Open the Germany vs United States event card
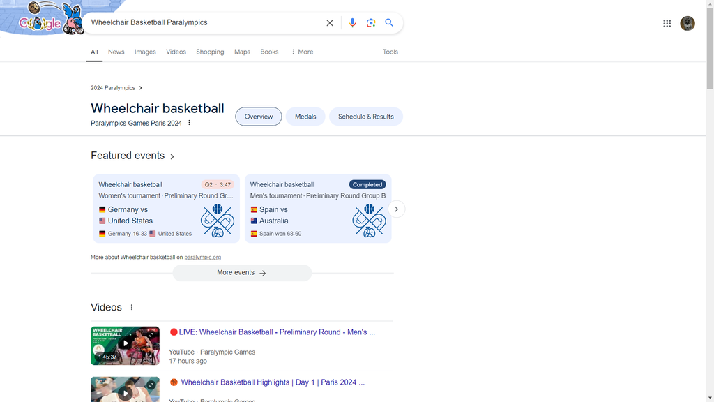Image resolution: width=714 pixels, height=402 pixels. click(x=166, y=209)
